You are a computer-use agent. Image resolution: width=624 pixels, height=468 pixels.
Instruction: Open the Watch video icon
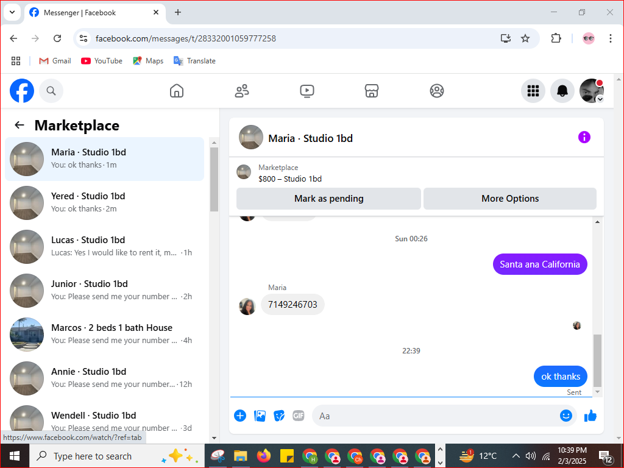307,91
